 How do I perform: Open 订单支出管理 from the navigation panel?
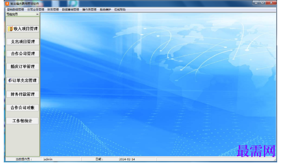(22, 80)
